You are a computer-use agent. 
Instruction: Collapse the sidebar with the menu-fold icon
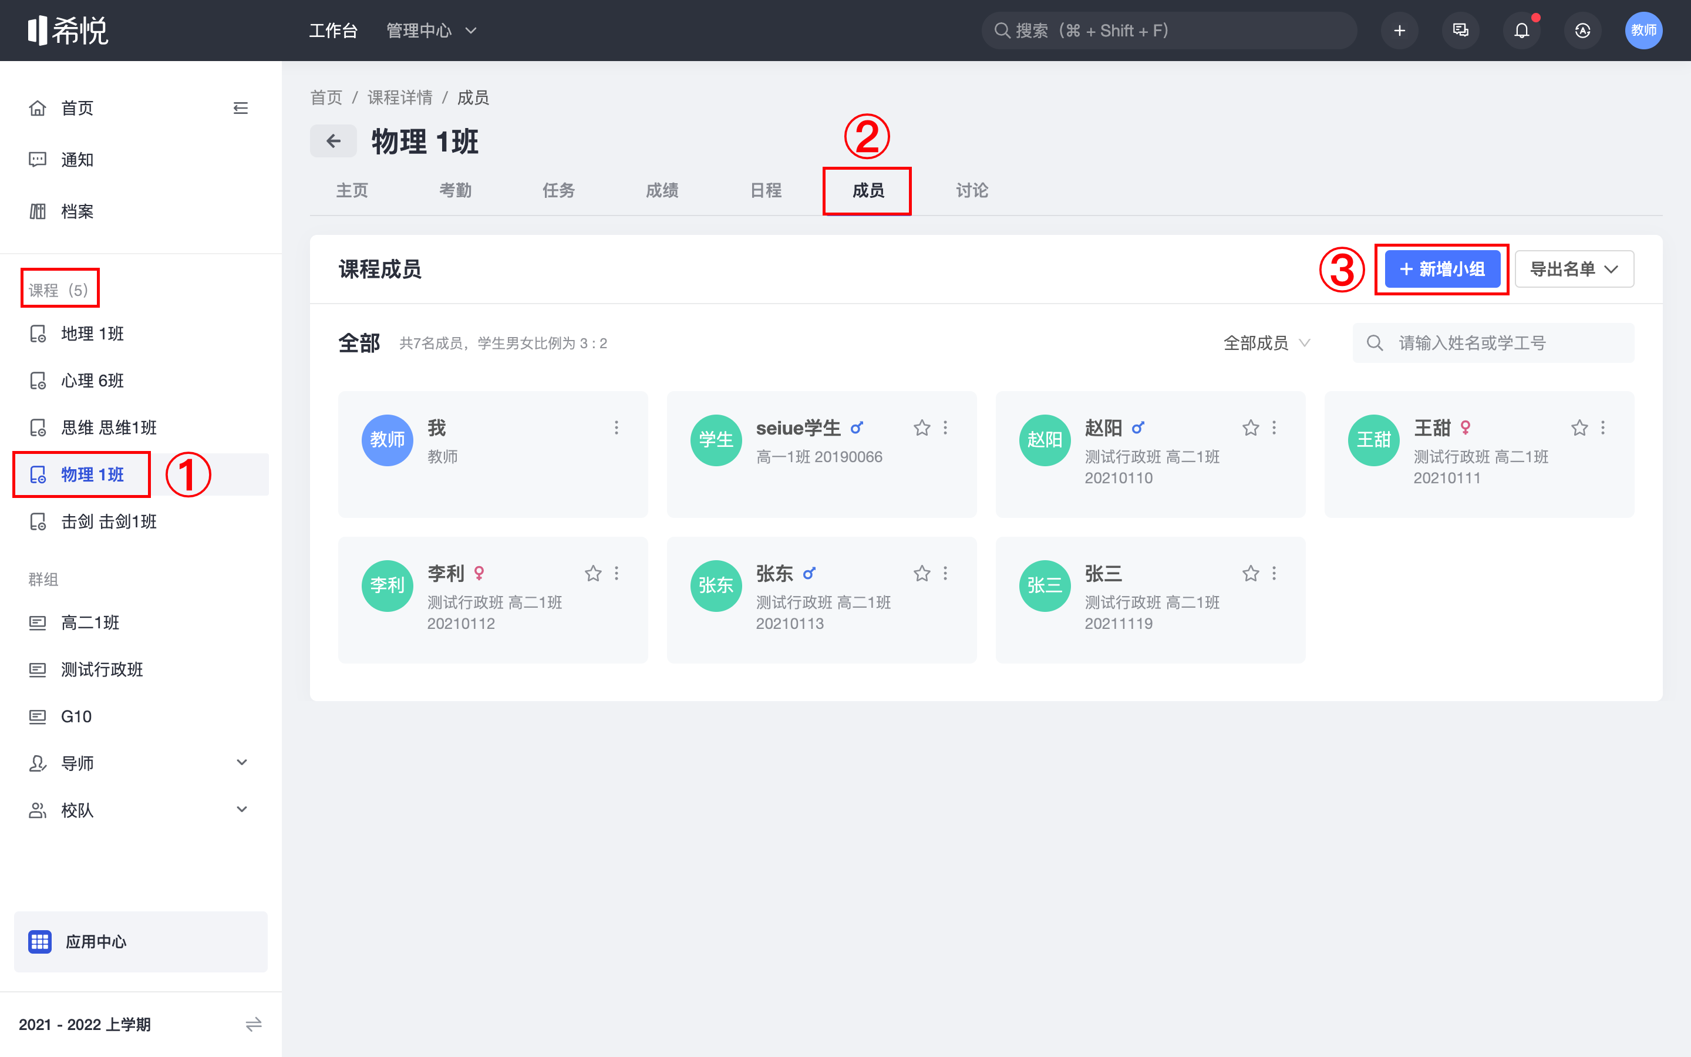coord(240,107)
